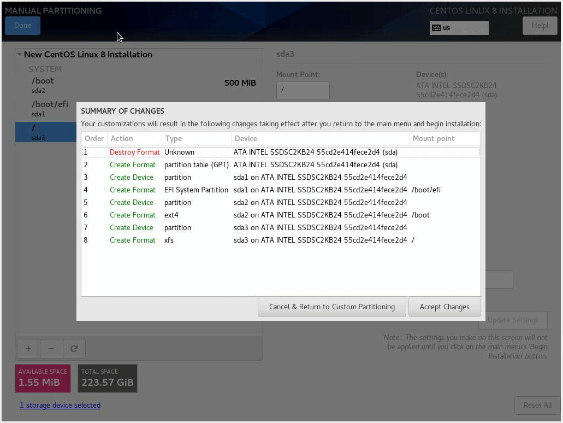Screen dimensions: 563x423
Task: Select the Destroy Format row
Action: tap(281, 152)
